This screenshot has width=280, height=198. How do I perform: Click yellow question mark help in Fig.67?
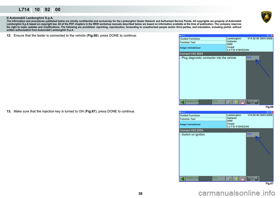pos(236,179)
